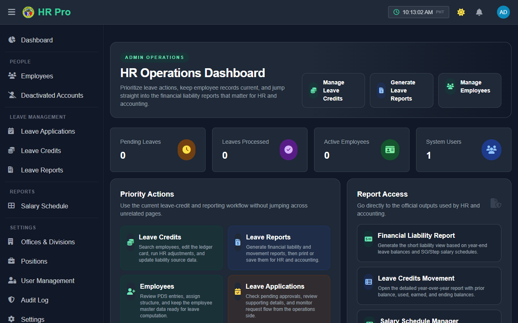Open the Leave Reports priority action card

[x=279, y=248]
